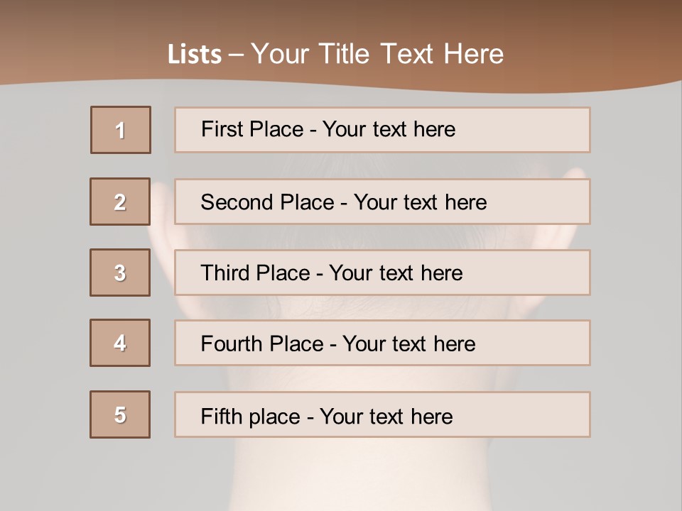Click the bold word "Lists" in the title
Image resolution: width=682 pixels, height=511 pixels.
click(195, 54)
